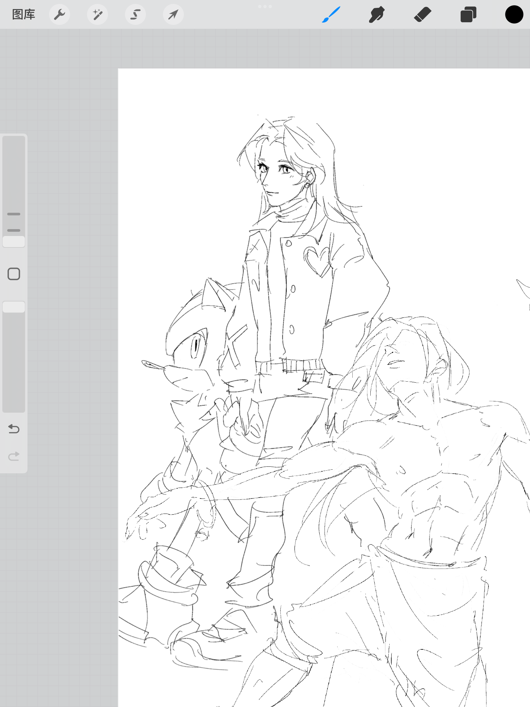Tap the three-dot multitasking indicator
The width and height of the screenshot is (530, 707).
[265, 7]
